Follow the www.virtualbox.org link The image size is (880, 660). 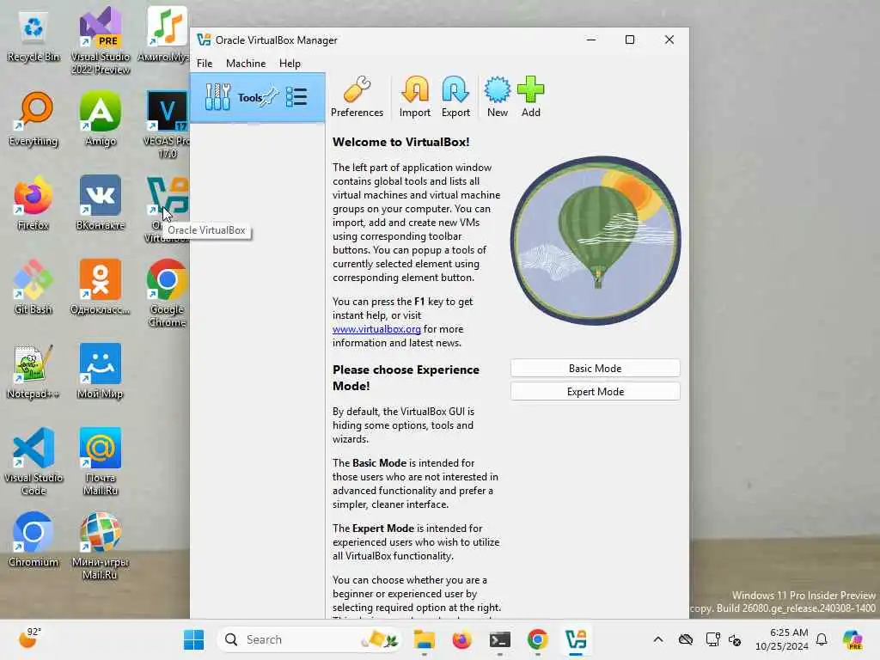point(376,329)
